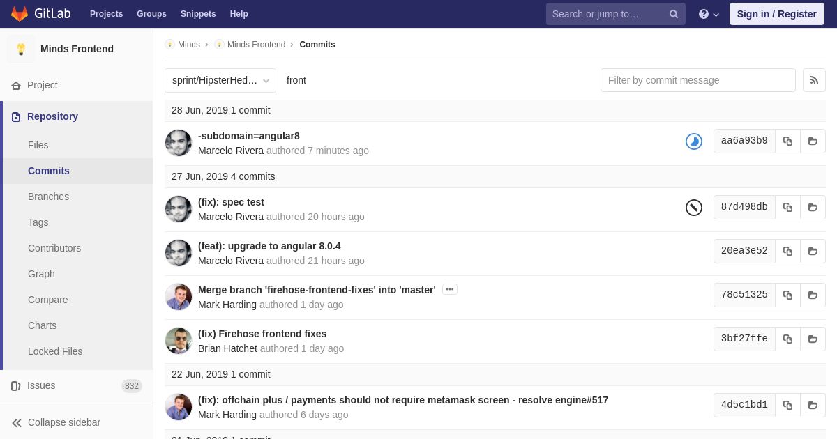The height and width of the screenshot is (439, 837).
Task: Open Snippets in the top navigation
Action: (x=198, y=14)
